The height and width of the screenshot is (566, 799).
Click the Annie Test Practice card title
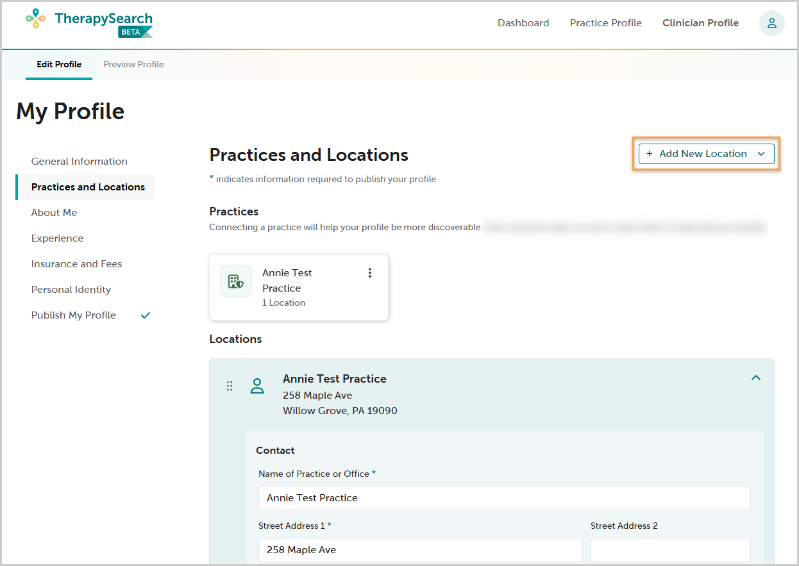287,280
